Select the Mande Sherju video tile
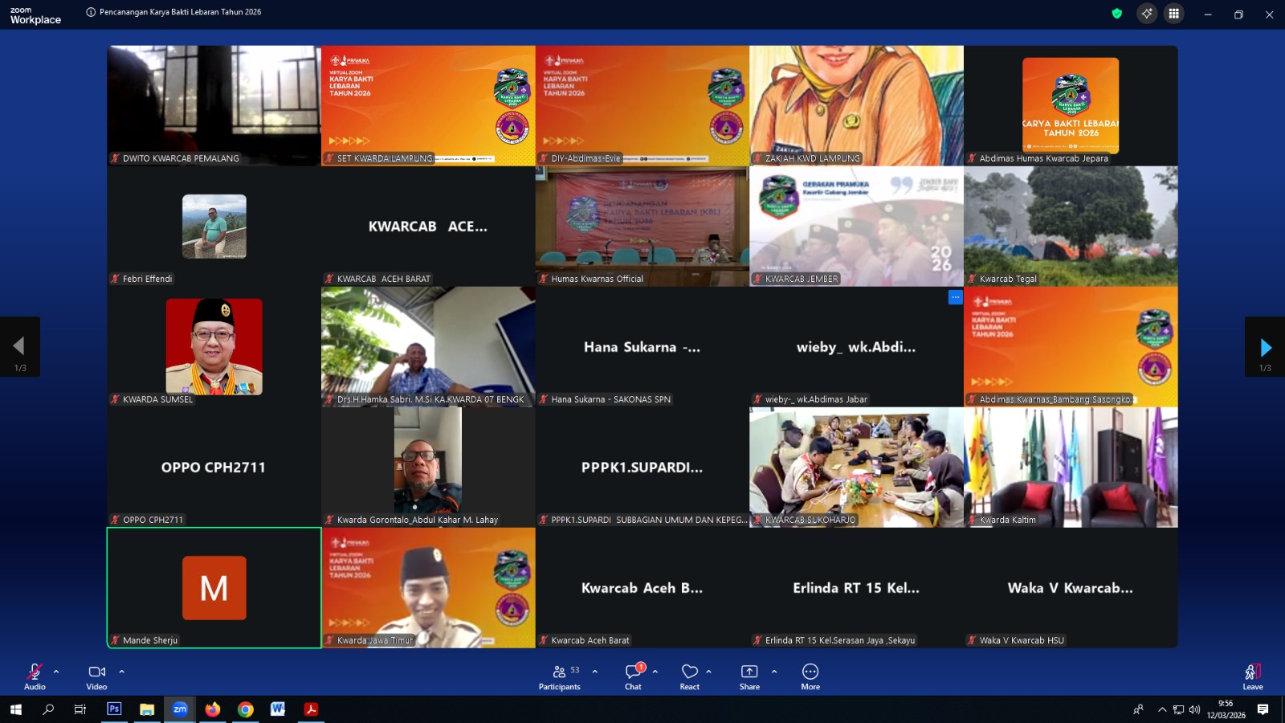 [214, 587]
